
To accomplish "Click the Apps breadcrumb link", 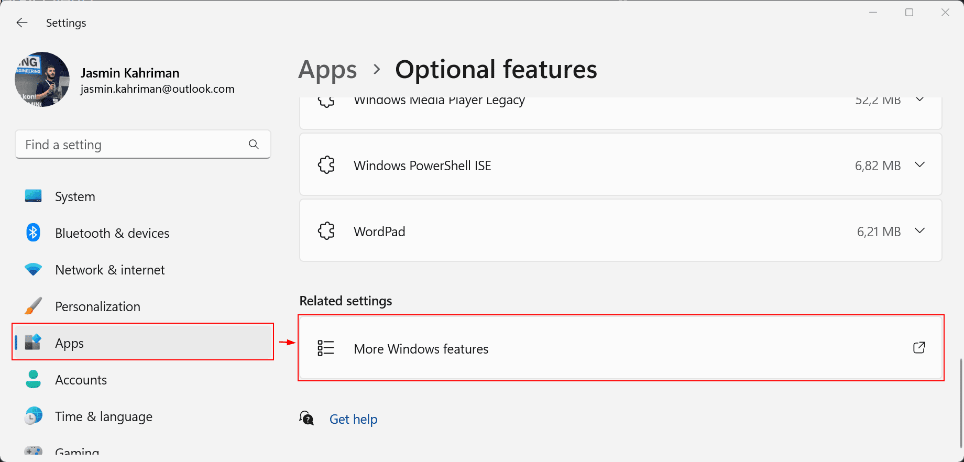I will tap(327, 70).
